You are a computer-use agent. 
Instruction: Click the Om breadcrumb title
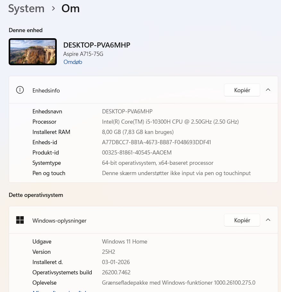click(71, 8)
